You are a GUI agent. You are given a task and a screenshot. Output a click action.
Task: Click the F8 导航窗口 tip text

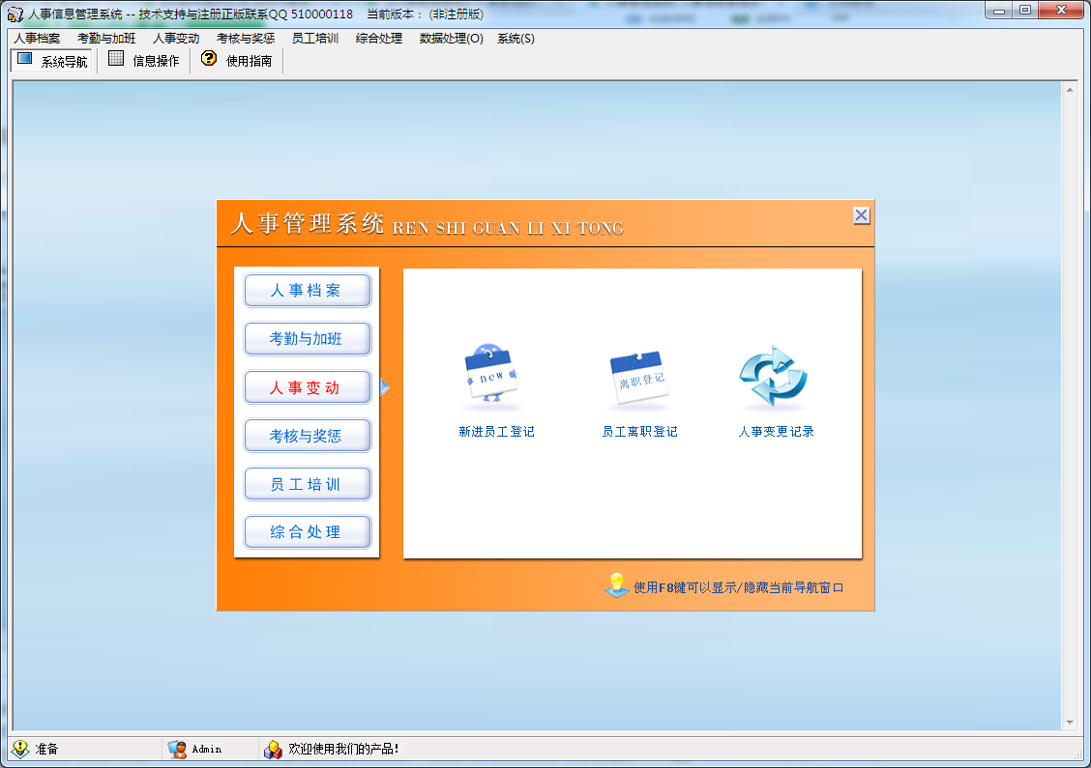738,588
